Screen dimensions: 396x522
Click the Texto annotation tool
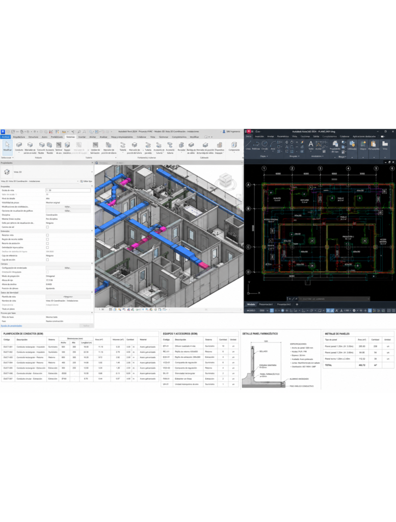click(311, 145)
